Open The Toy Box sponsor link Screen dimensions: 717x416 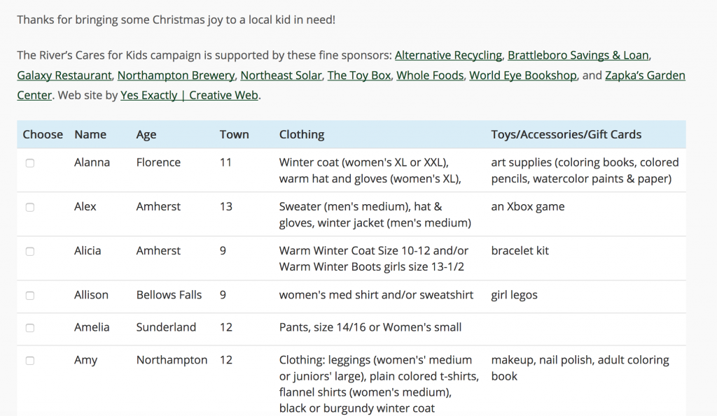[x=359, y=76]
